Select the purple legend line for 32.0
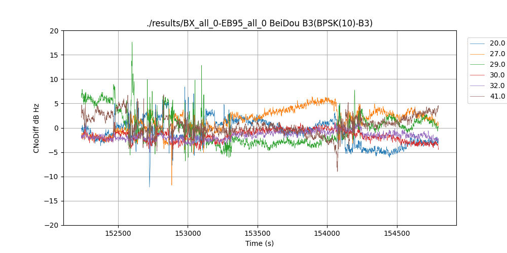This screenshot has height=253, width=507. point(478,86)
